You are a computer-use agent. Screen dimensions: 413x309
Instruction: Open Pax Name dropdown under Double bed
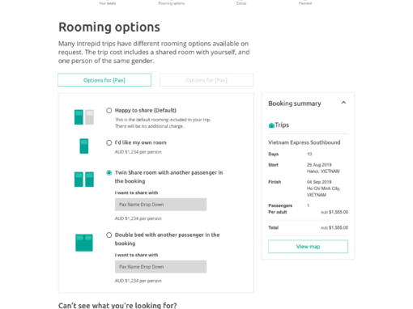click(160, 267)
